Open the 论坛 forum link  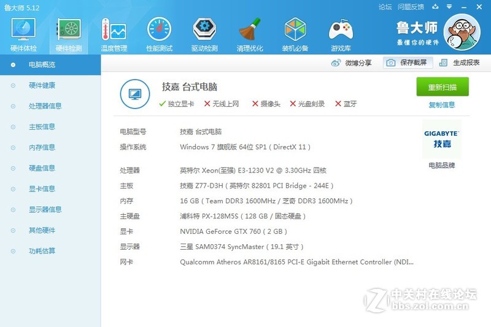click(385, 7)
